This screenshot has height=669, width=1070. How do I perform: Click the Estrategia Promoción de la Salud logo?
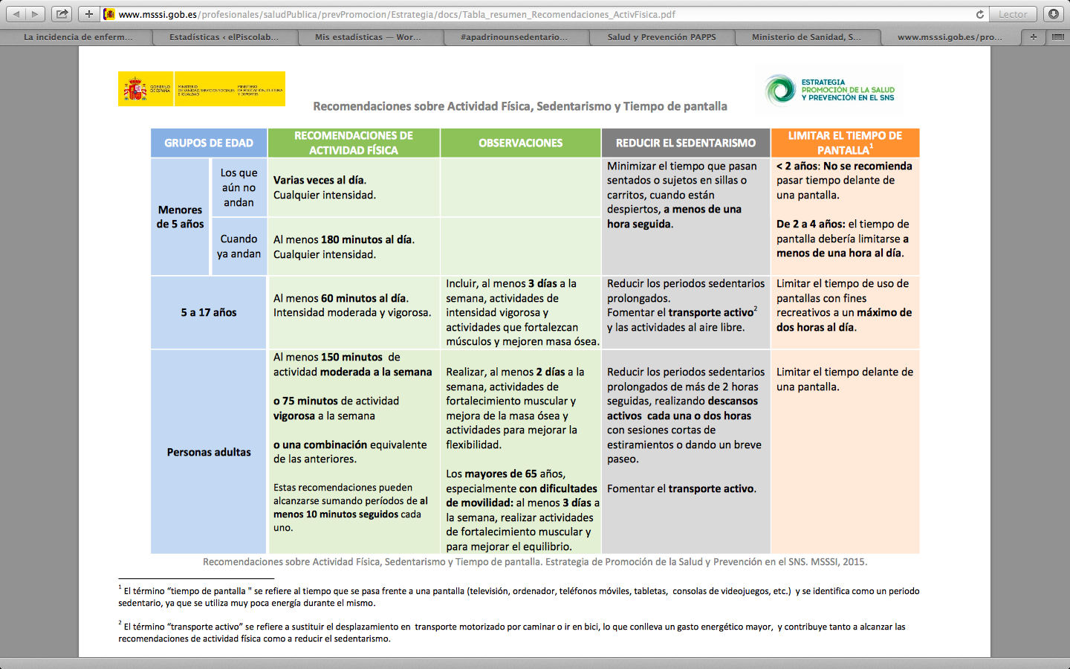tap(829, 90)
